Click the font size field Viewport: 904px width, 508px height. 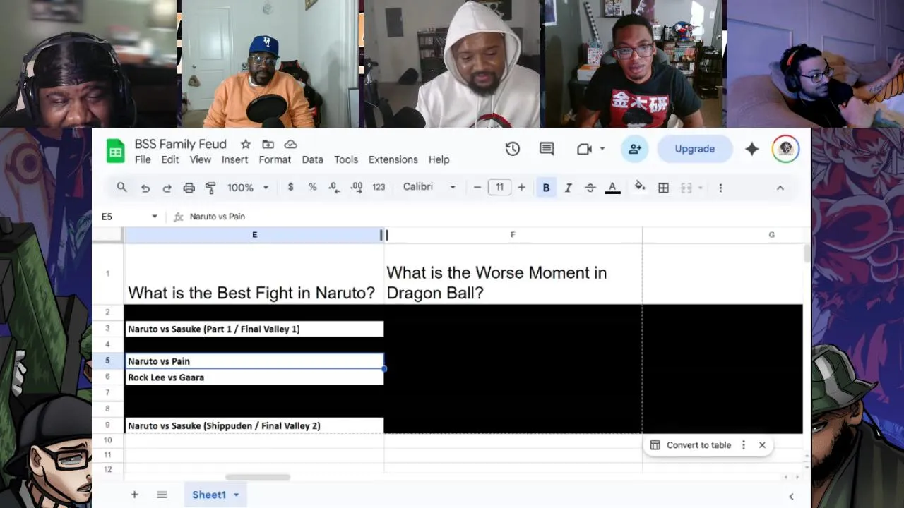tap(499, 187)
